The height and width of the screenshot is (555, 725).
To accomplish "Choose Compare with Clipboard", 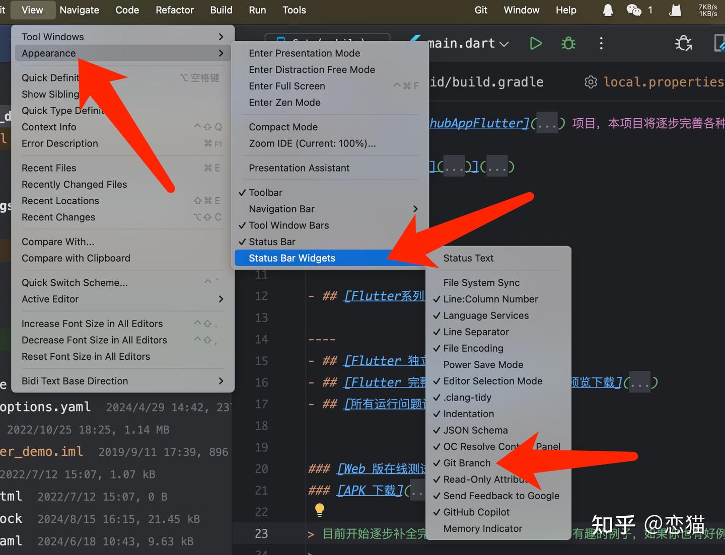I will 76,258.
